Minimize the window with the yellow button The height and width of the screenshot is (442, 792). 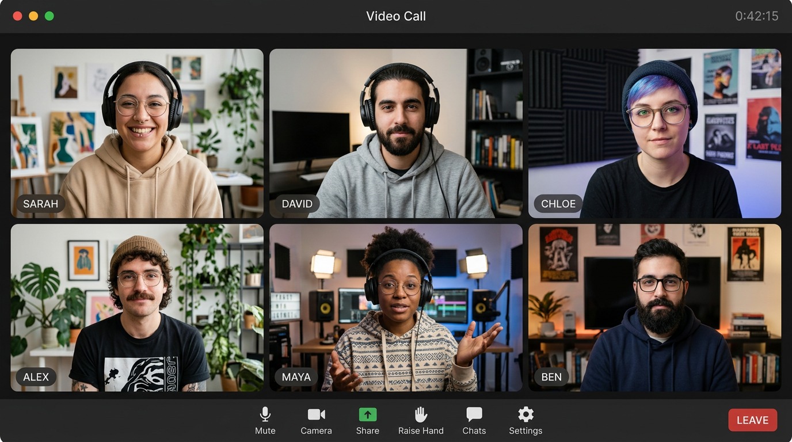[33, 16]
